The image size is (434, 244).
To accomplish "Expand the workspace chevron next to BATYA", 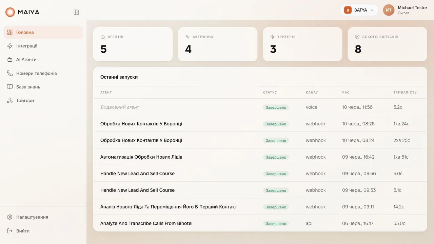I will [x=372, y=10].
